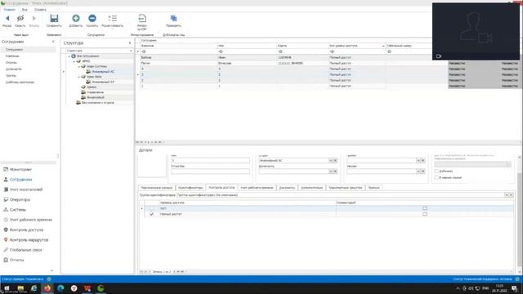This screenshot has height=294, width=523.
Task: Open Сотрудники module in the bottom-left navigation
Action: pos(20,180)
